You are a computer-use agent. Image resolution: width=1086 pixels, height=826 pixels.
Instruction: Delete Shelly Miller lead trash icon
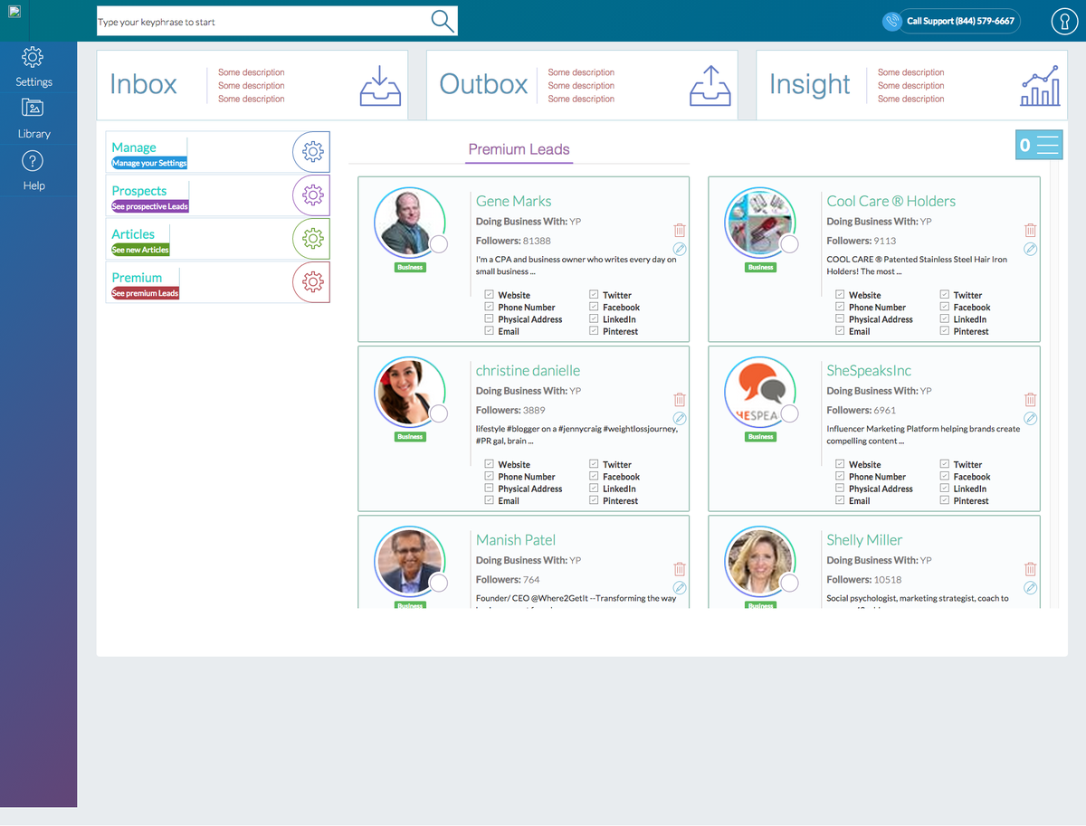tap(1030, 568)
